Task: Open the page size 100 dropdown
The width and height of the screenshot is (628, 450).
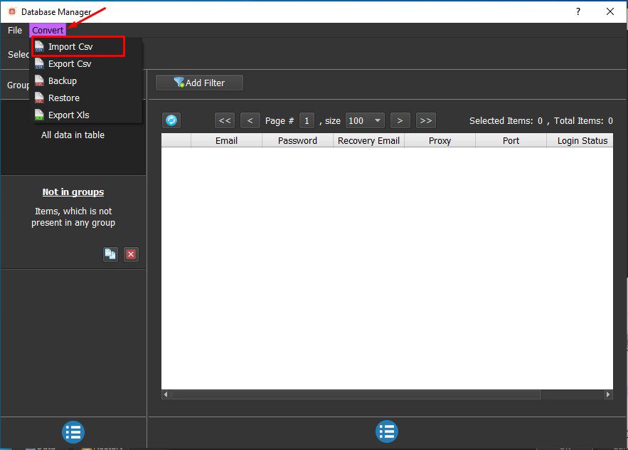Action: [365, 121]
